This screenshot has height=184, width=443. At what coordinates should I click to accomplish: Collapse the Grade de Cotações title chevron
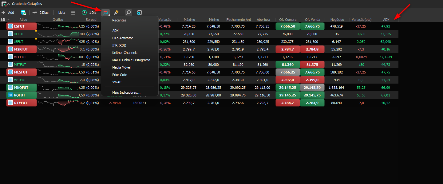pos(8,4)
